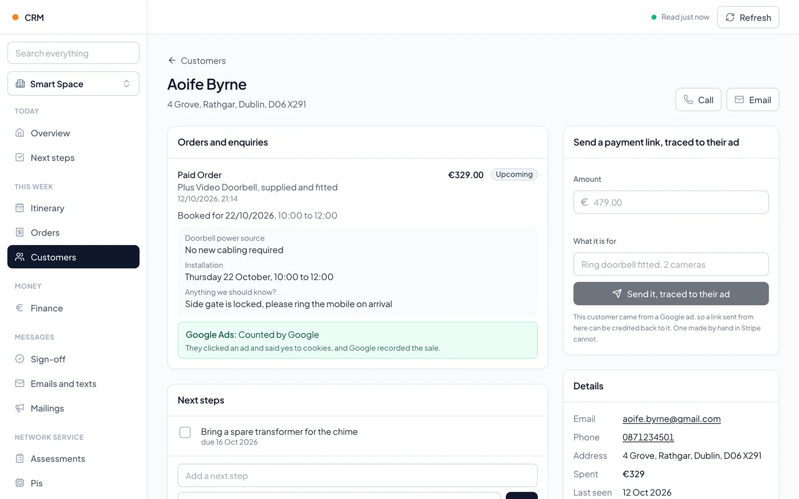Click the Pis chip icon
799x499 pixels.
(x=20, y=483)
